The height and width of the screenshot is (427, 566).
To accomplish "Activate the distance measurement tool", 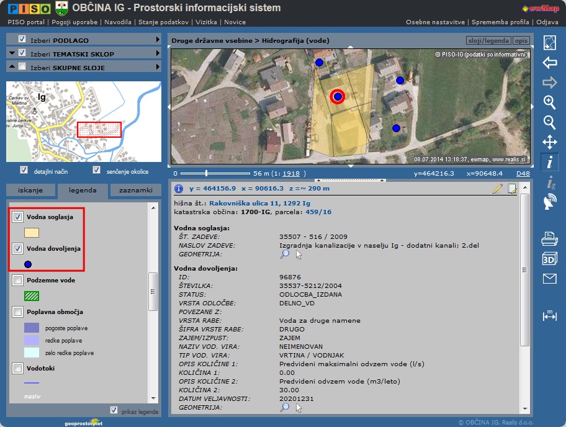I will (x=549, y=316).
